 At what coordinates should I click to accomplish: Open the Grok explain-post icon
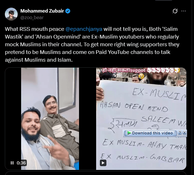click(x=175, y=11)
